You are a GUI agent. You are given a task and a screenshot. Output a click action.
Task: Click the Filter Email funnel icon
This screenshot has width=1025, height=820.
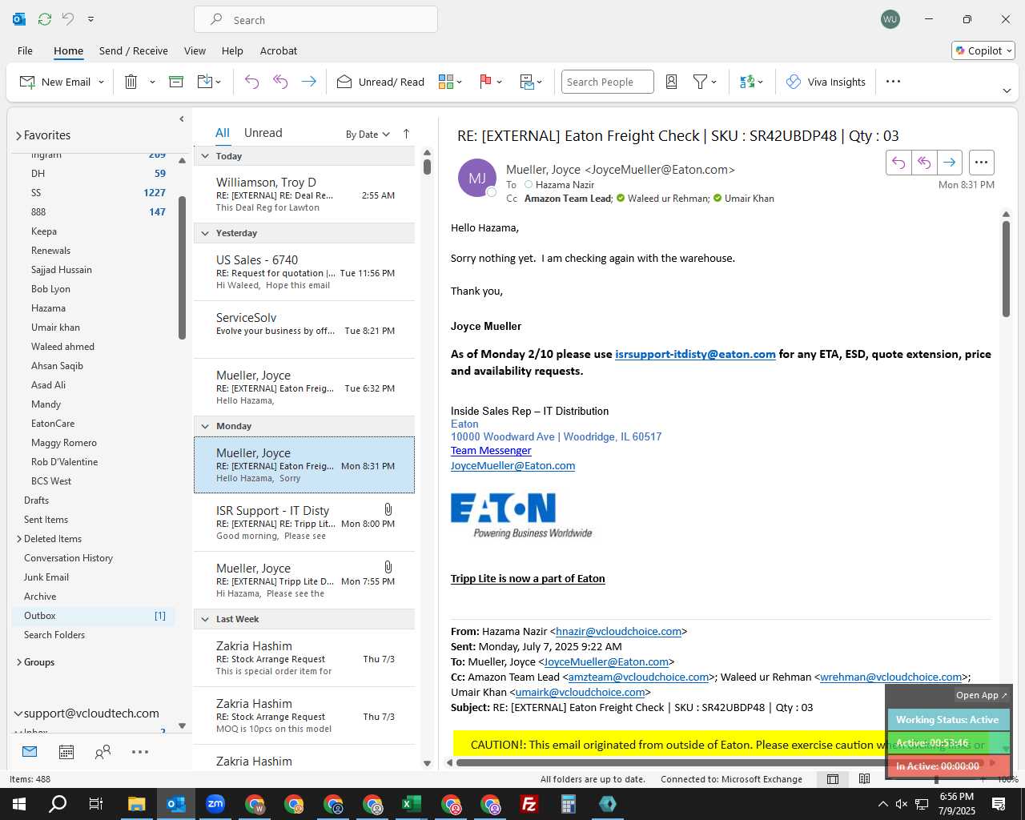pyautogui.click(x=701, y=82)
